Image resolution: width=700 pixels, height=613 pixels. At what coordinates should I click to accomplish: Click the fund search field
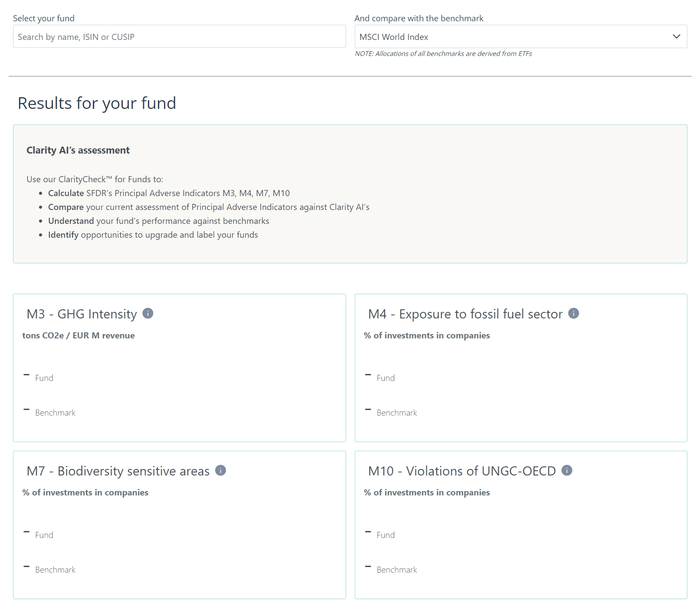tap(179, 37)
